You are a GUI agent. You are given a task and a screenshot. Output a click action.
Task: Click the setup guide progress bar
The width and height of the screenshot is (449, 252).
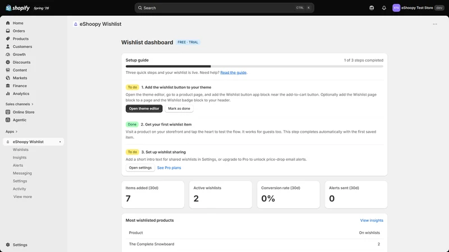click(254, 66)
